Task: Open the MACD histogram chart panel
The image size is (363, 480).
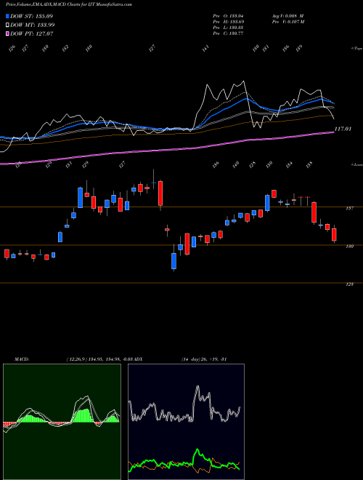Action: [62, 422]
